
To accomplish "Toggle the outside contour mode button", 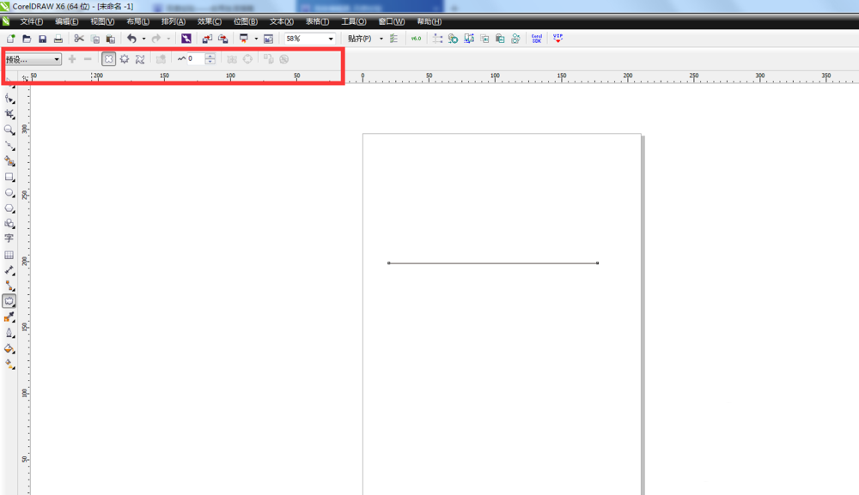I will pyautogui.click(x=140, y=59).
